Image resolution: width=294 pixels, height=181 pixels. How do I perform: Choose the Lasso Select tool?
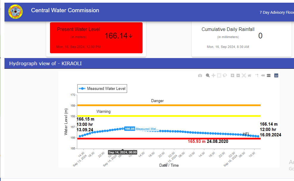pyautogui.click(x=225, y=76)
